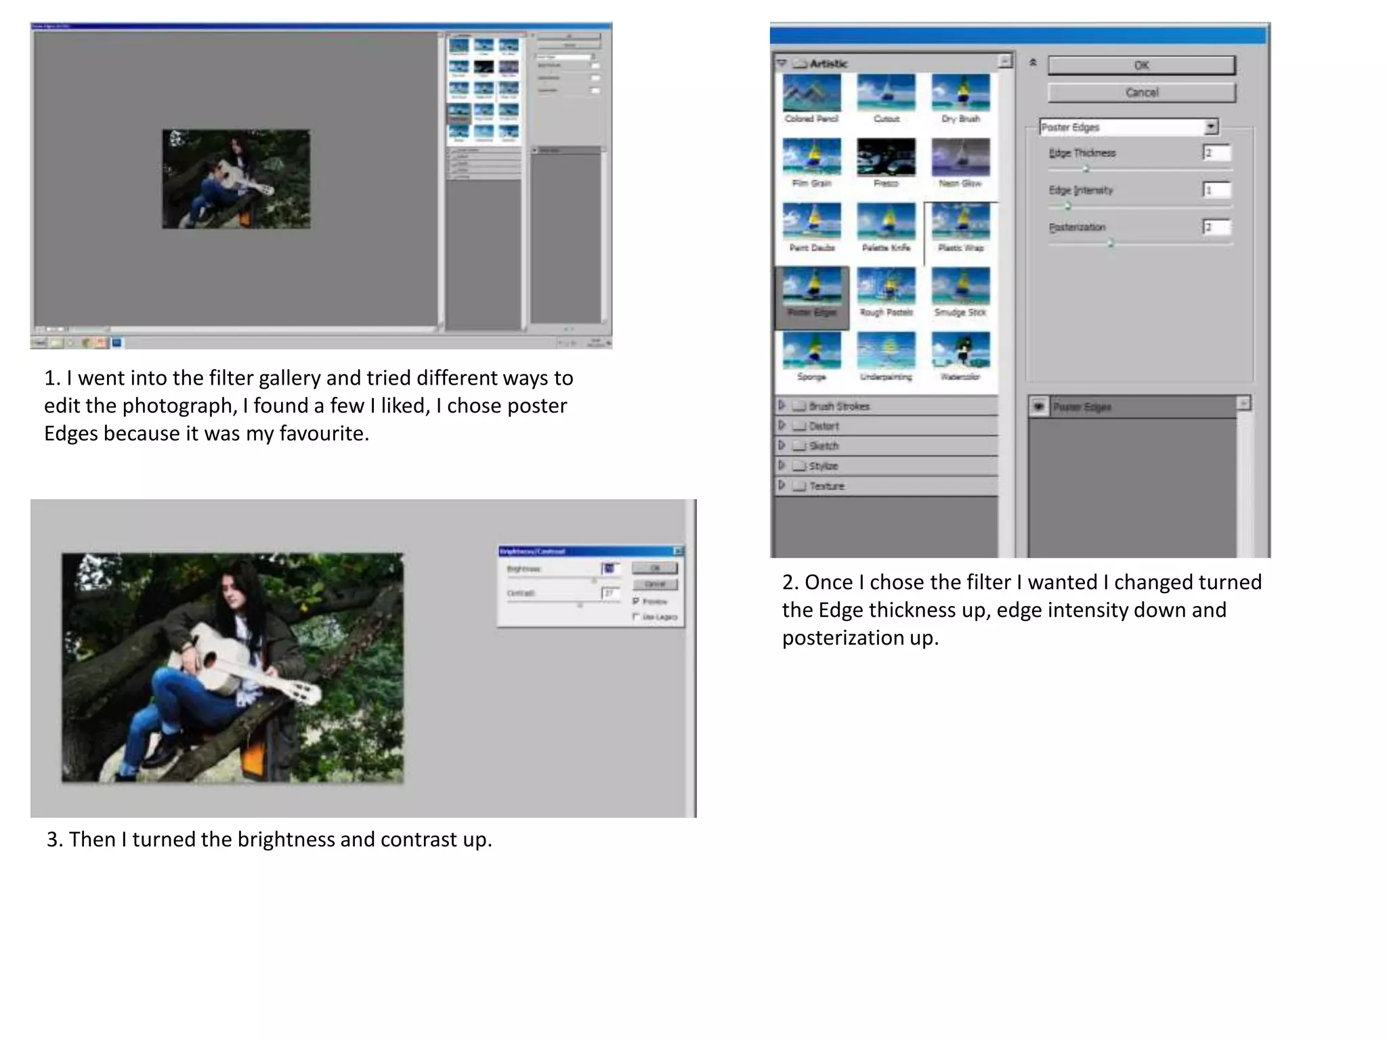Enable the Use Legacy checkbox
The height and width of the screenshot is (1040, 1387).
point(636,616)
